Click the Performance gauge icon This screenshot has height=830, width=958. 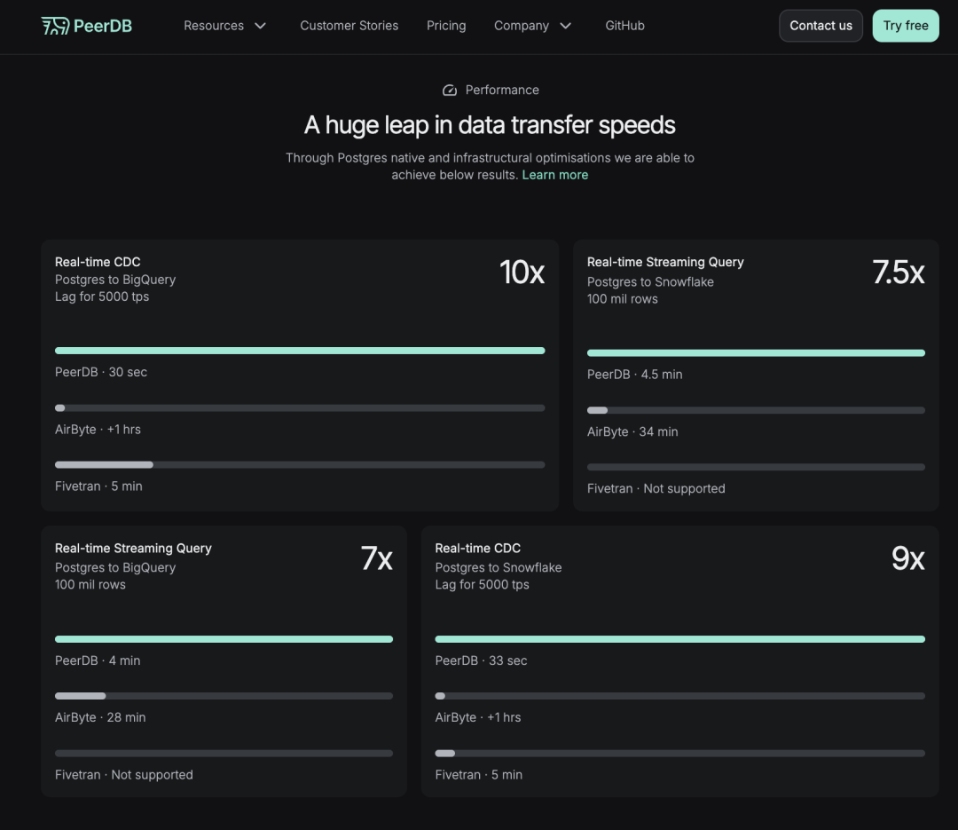[x=450, y=90]
